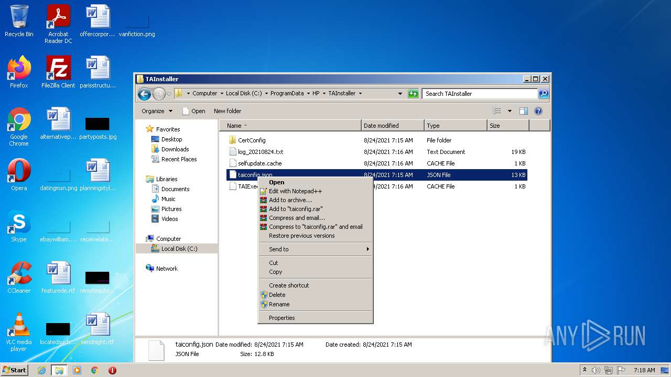This screenshot has height=377, width=671.
Task: Click the Explorer Back arrow button
Action: (144, 94)
